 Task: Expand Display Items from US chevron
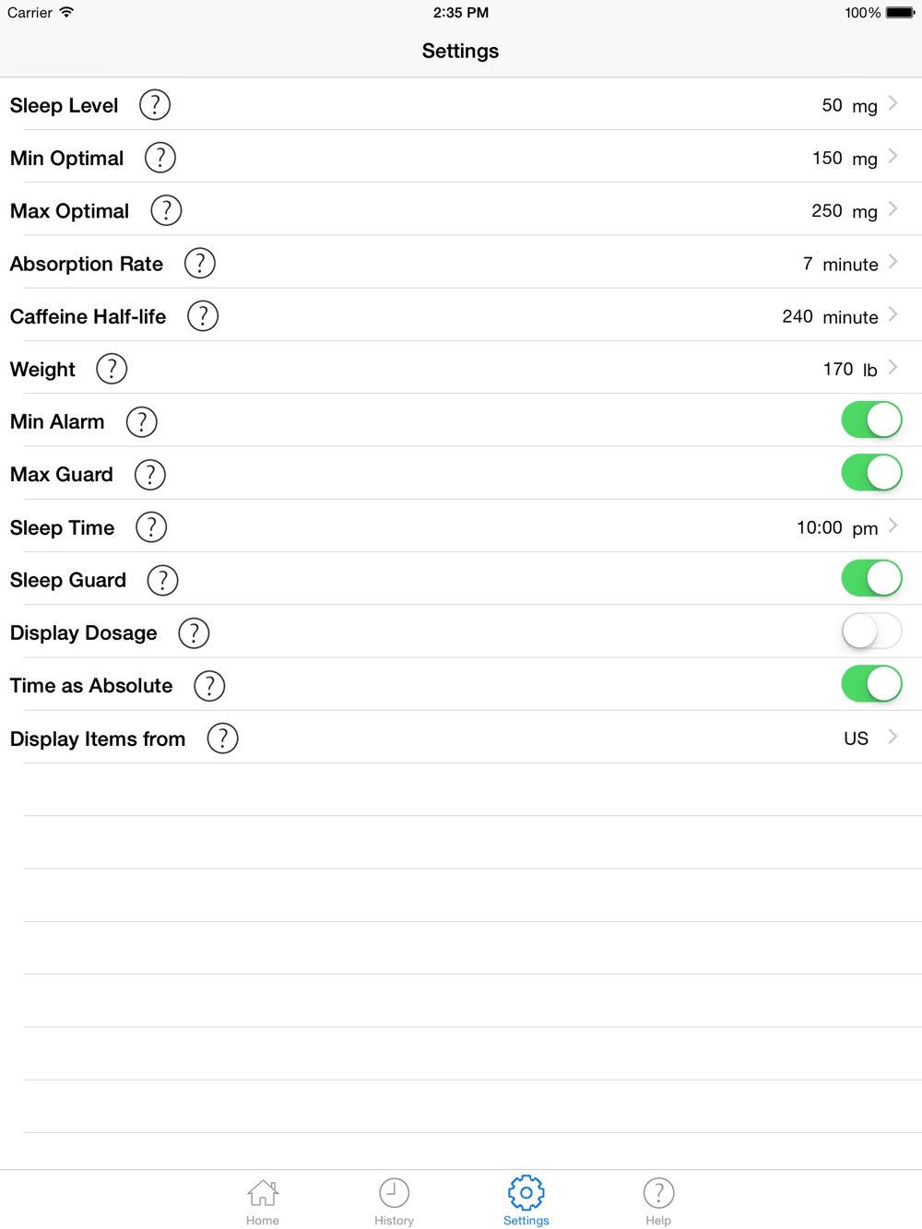893,737
